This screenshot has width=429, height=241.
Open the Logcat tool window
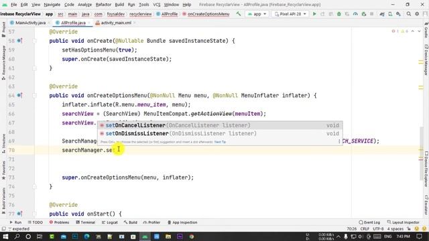point(110,222)
